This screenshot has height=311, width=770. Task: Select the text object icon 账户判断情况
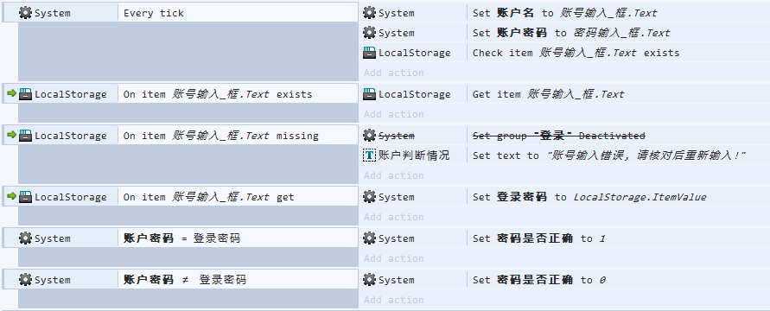pyautogui.click(x=369, y=155)
